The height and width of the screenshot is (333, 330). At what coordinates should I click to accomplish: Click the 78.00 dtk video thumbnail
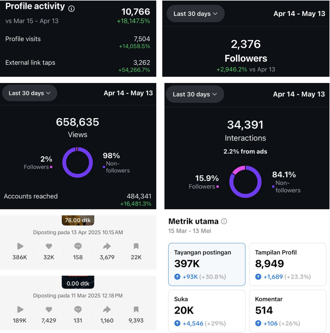(78, 220)
